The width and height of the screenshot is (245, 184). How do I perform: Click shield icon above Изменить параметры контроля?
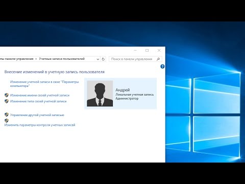[7, 121]
